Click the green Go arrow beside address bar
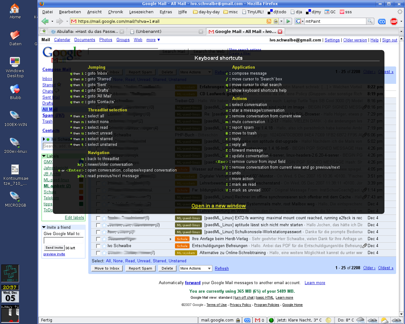The height and width of the screenshot is (324, 405). click(288, 21)
